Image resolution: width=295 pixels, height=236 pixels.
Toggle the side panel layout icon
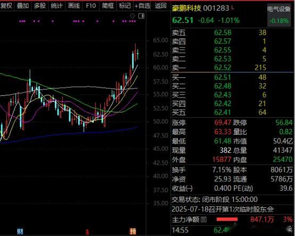tap(141, 16)
